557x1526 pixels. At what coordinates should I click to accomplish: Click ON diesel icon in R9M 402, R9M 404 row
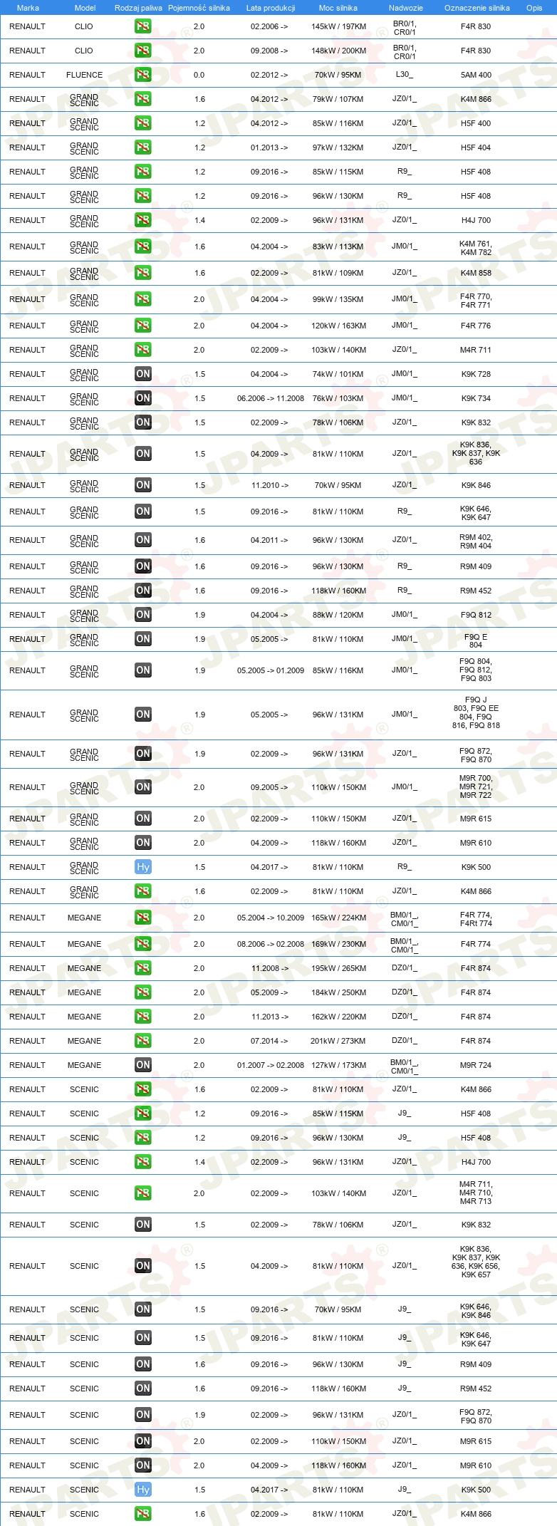point(142,540)
